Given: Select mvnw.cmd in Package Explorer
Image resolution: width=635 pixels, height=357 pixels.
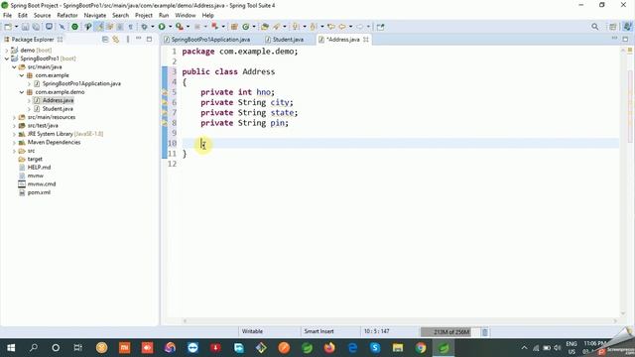Looking at the screenshot, I should coord(42,184).
